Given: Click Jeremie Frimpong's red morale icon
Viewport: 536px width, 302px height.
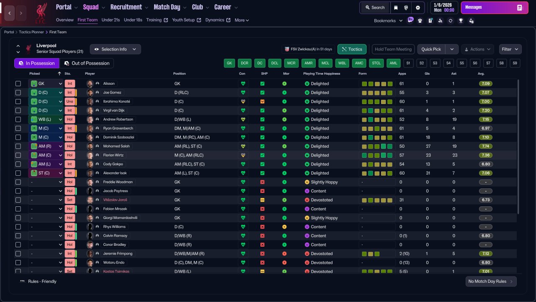Looking at the screenshot, I should coord(284,254).
